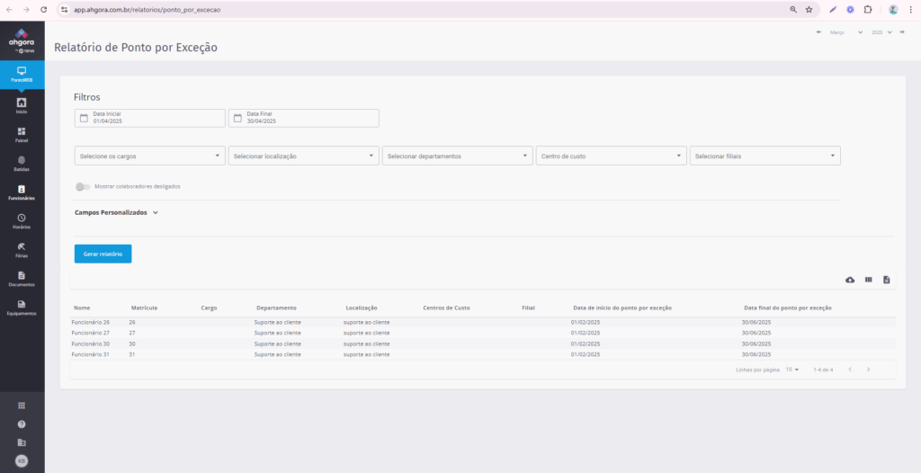921x473 pixels.
Task: Open the apps grid icon in sidebar
Action: pyautogui.click(x=22, y=406)
